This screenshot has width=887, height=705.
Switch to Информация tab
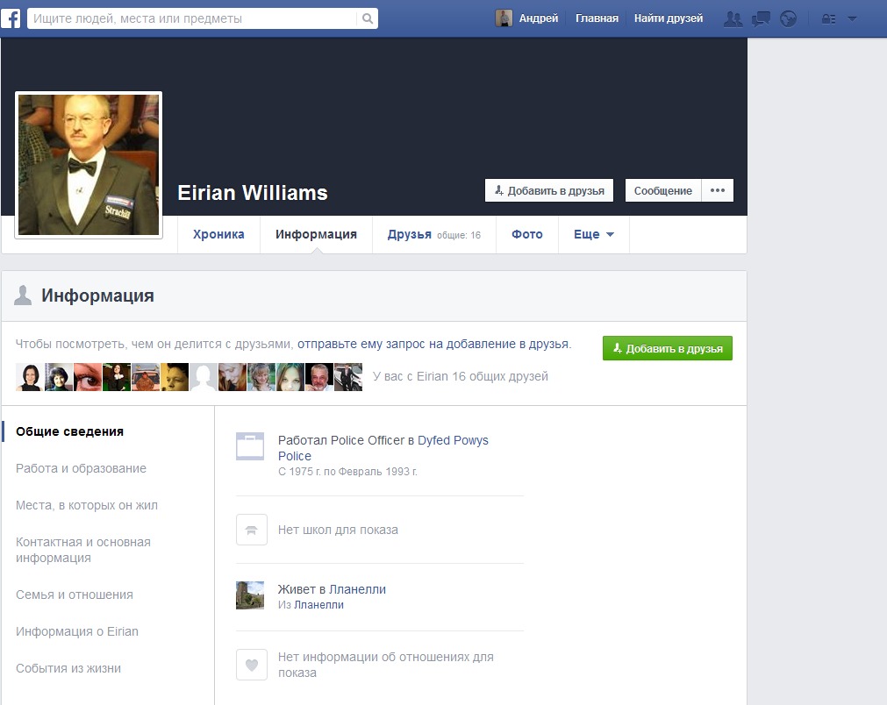click(x=316, y=234)
